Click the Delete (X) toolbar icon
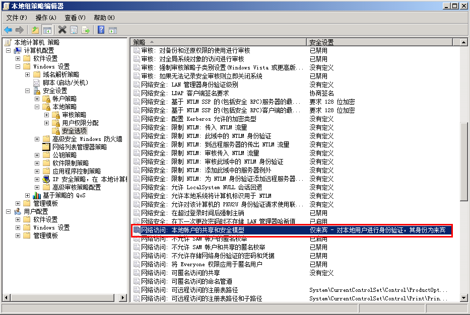 point(62,30)
